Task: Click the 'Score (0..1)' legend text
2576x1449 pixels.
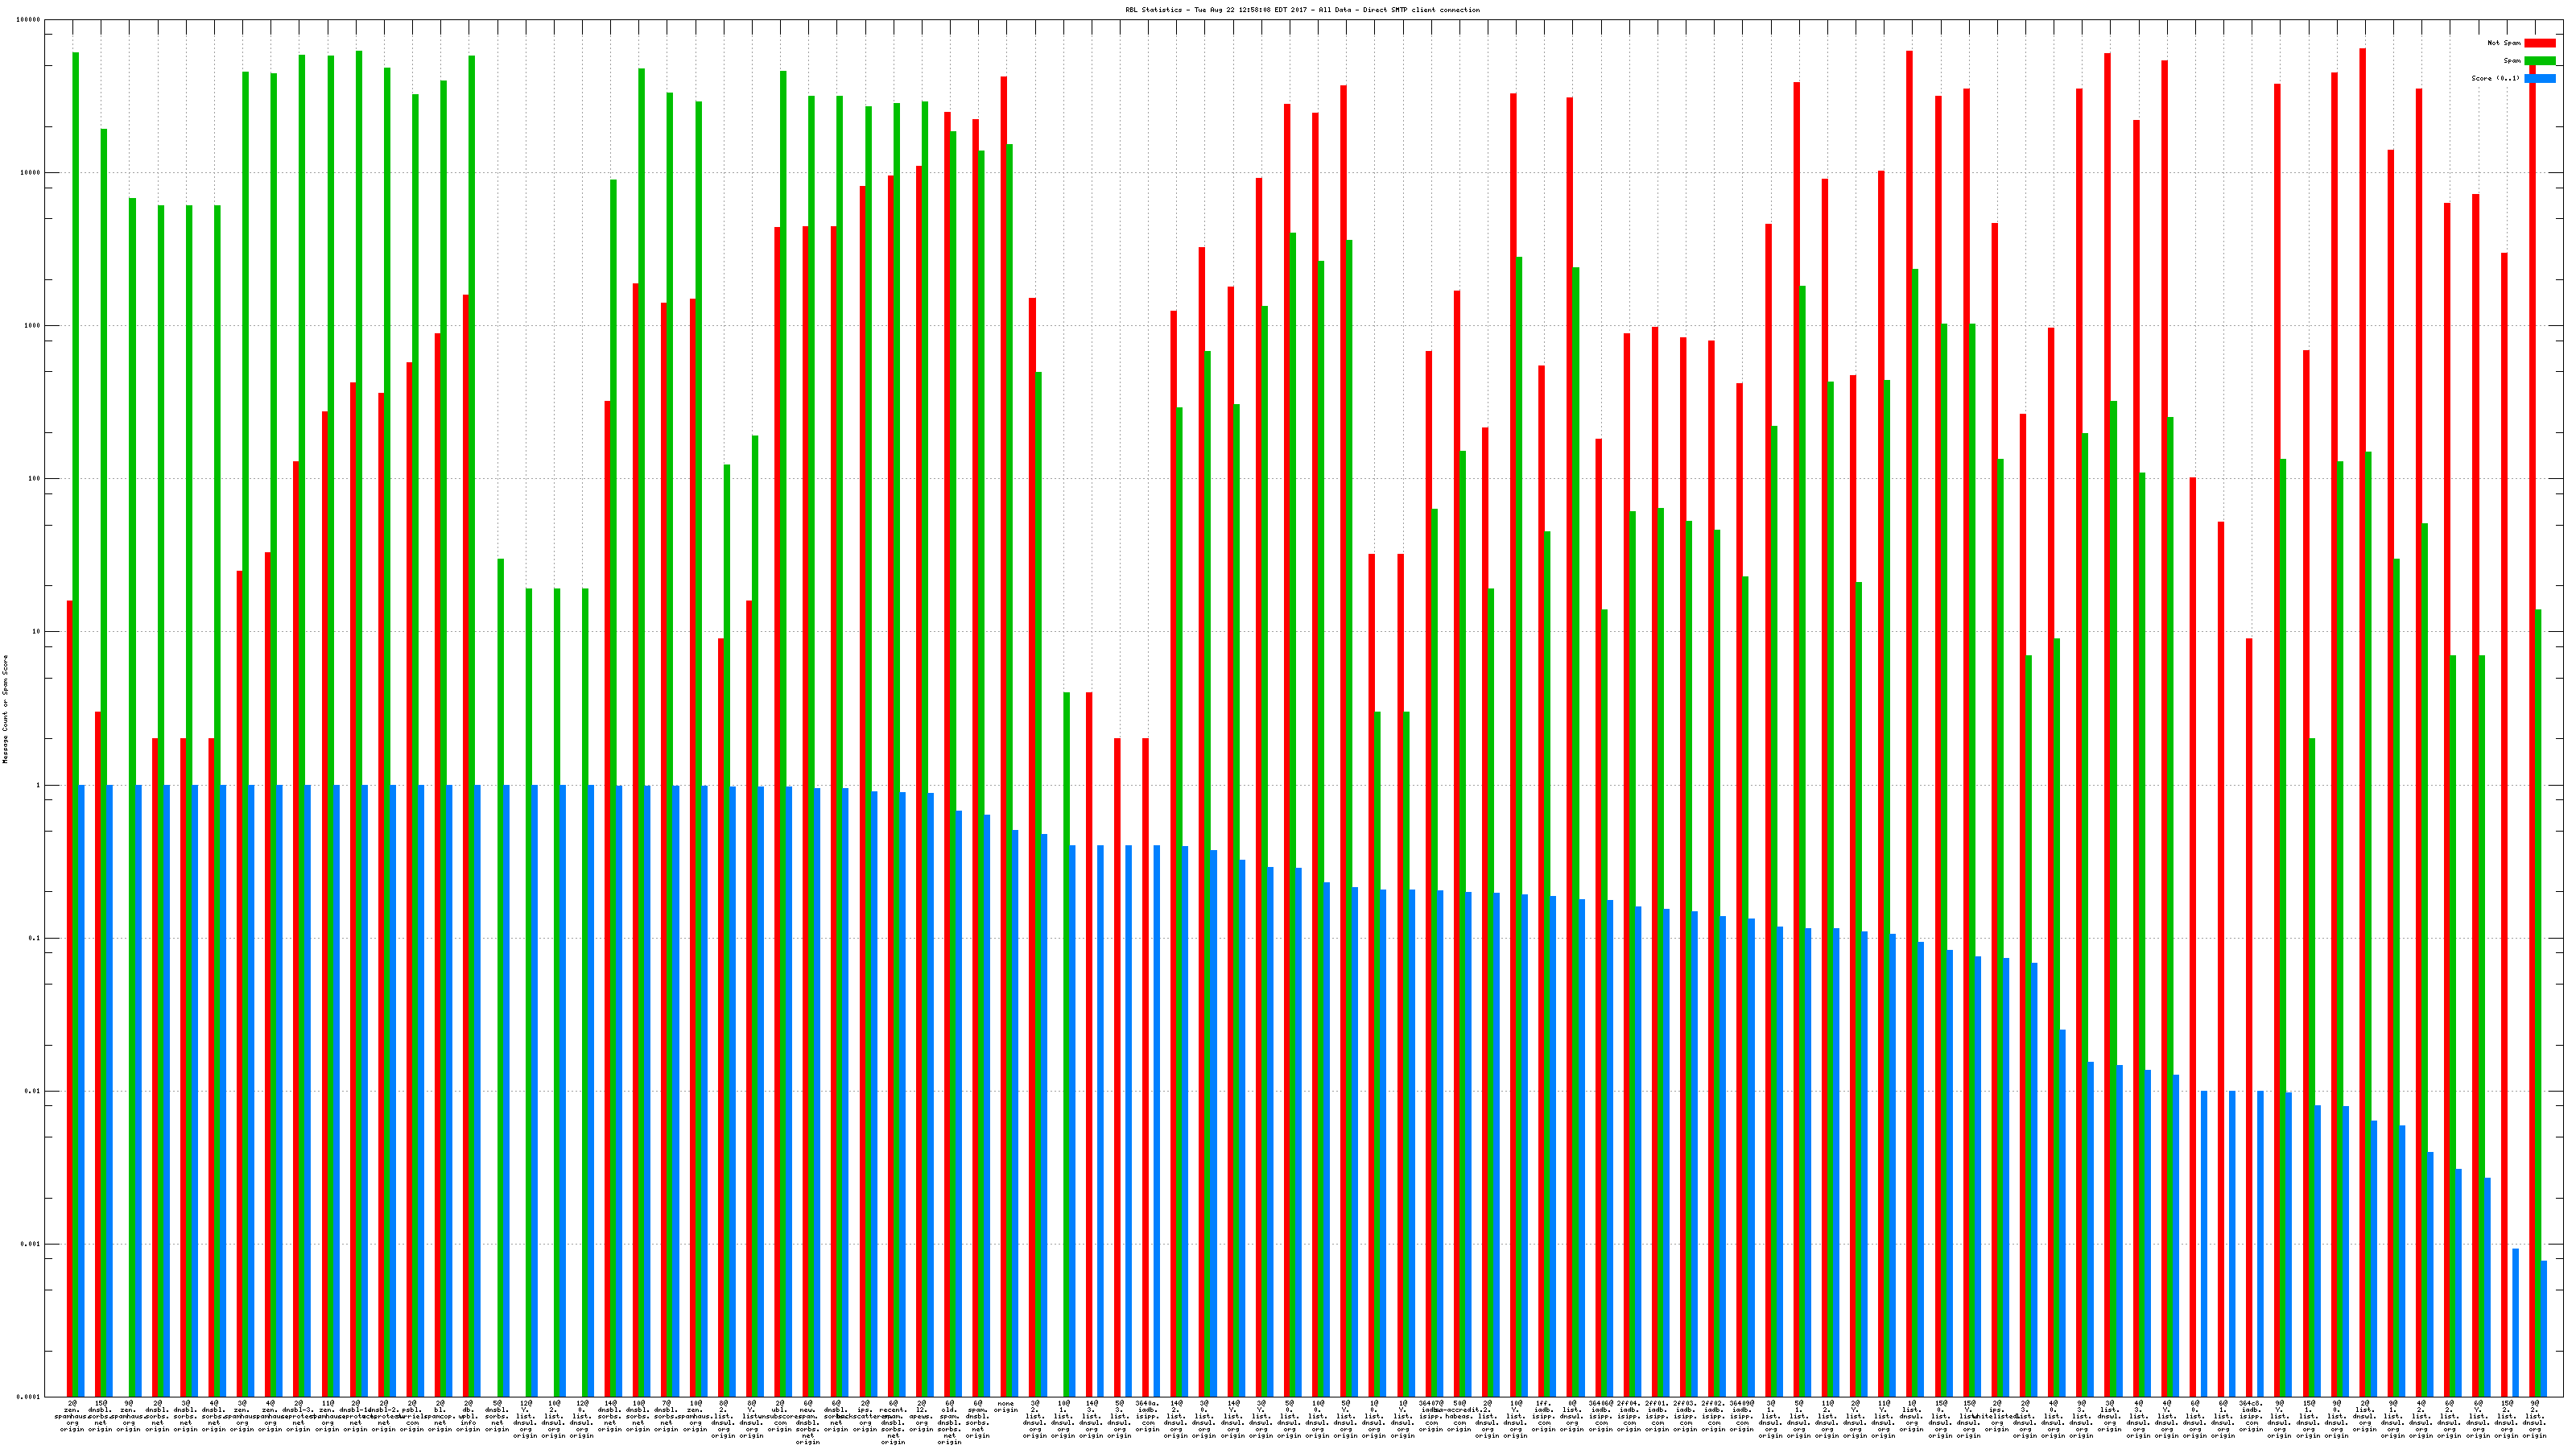Action: (x=2495, y=78)
